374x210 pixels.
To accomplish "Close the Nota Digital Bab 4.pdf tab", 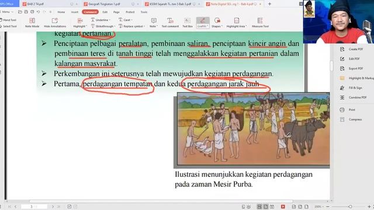I will click(x=260, y=4).
